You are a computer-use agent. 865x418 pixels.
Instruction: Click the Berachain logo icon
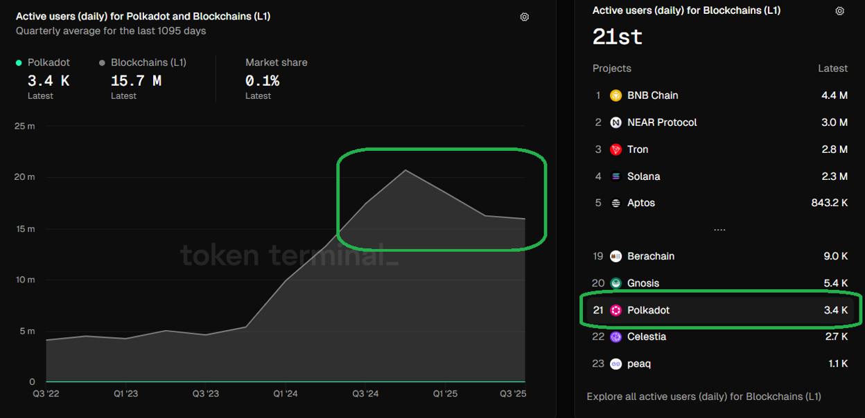coord(615,256)
